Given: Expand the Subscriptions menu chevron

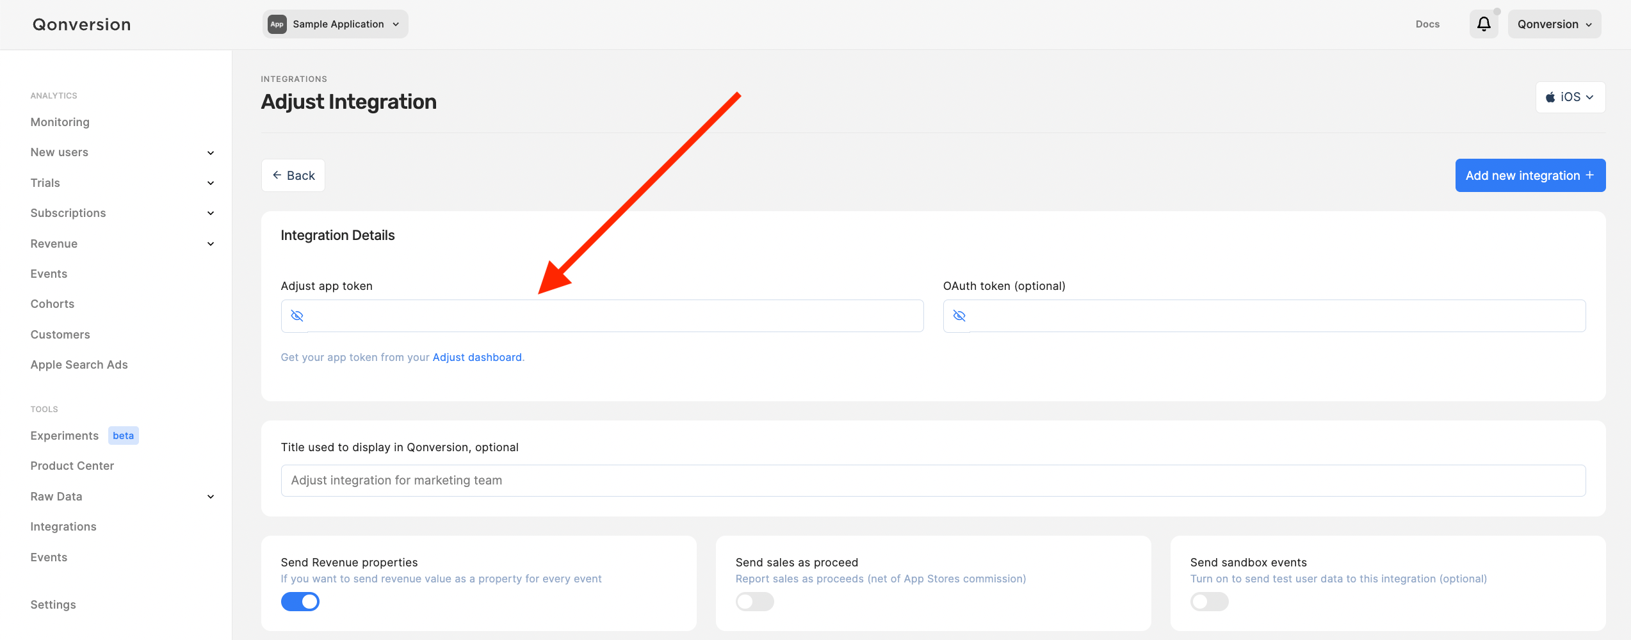Looking at the screenshot, I should tap(211, 213).
